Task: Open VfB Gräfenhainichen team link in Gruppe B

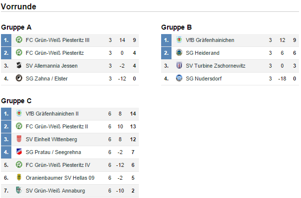Action: click(210, 40)
